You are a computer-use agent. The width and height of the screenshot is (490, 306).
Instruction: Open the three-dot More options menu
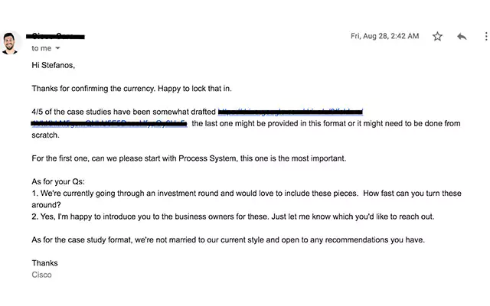[485, 36]
